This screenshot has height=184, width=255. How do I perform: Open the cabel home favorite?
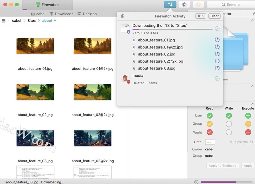[38, 14]
